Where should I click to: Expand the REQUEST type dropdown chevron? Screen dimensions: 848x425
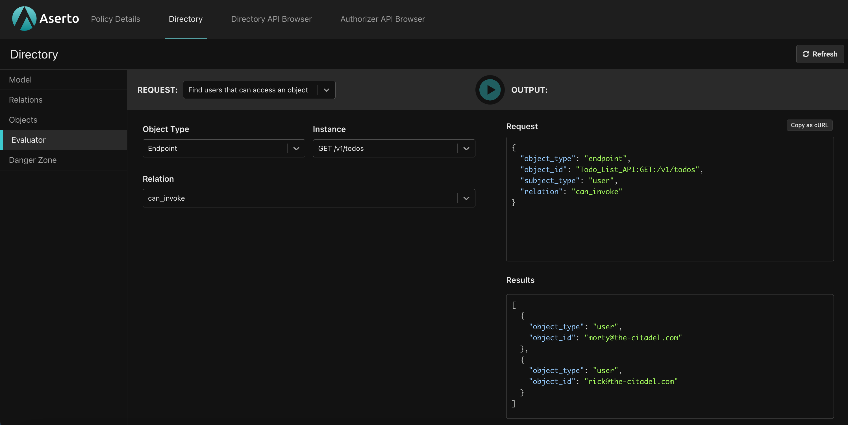point(327,90)
